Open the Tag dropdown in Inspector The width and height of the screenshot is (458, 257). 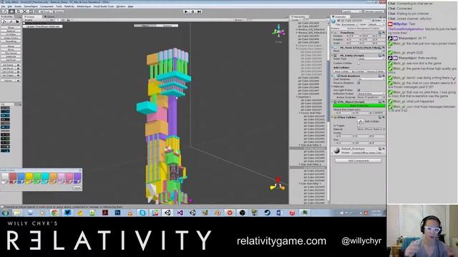coord(349,24)
